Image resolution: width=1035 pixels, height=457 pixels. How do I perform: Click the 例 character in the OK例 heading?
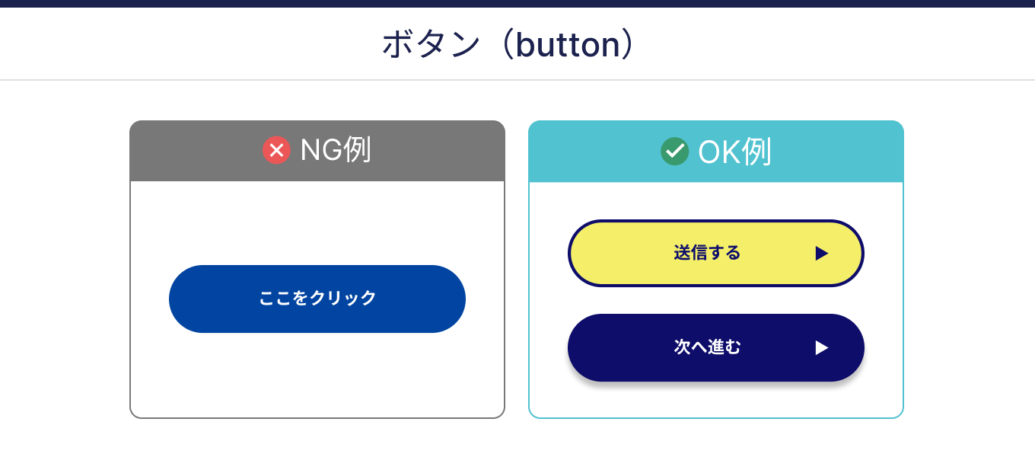(756, 152)
